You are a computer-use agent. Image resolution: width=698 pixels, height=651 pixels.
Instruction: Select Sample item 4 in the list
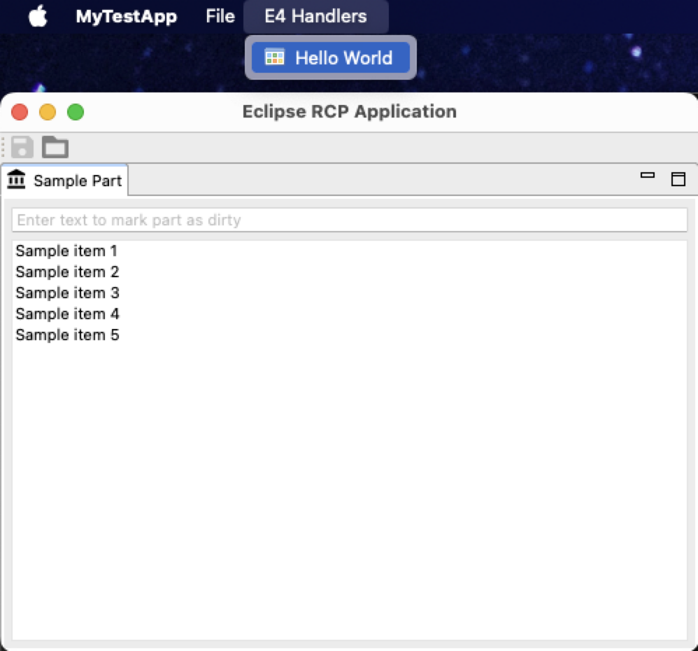click(x=350, y=314)
